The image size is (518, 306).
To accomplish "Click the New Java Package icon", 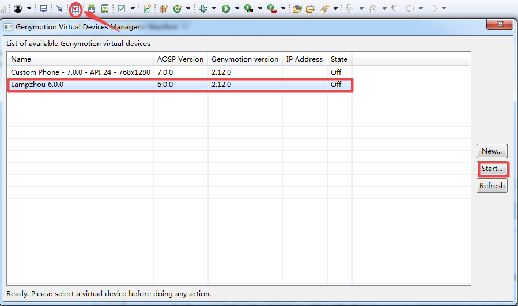I will (163, 9).
